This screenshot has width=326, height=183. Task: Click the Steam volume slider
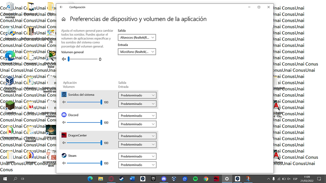pyautogui.click(x=84, y=163)
